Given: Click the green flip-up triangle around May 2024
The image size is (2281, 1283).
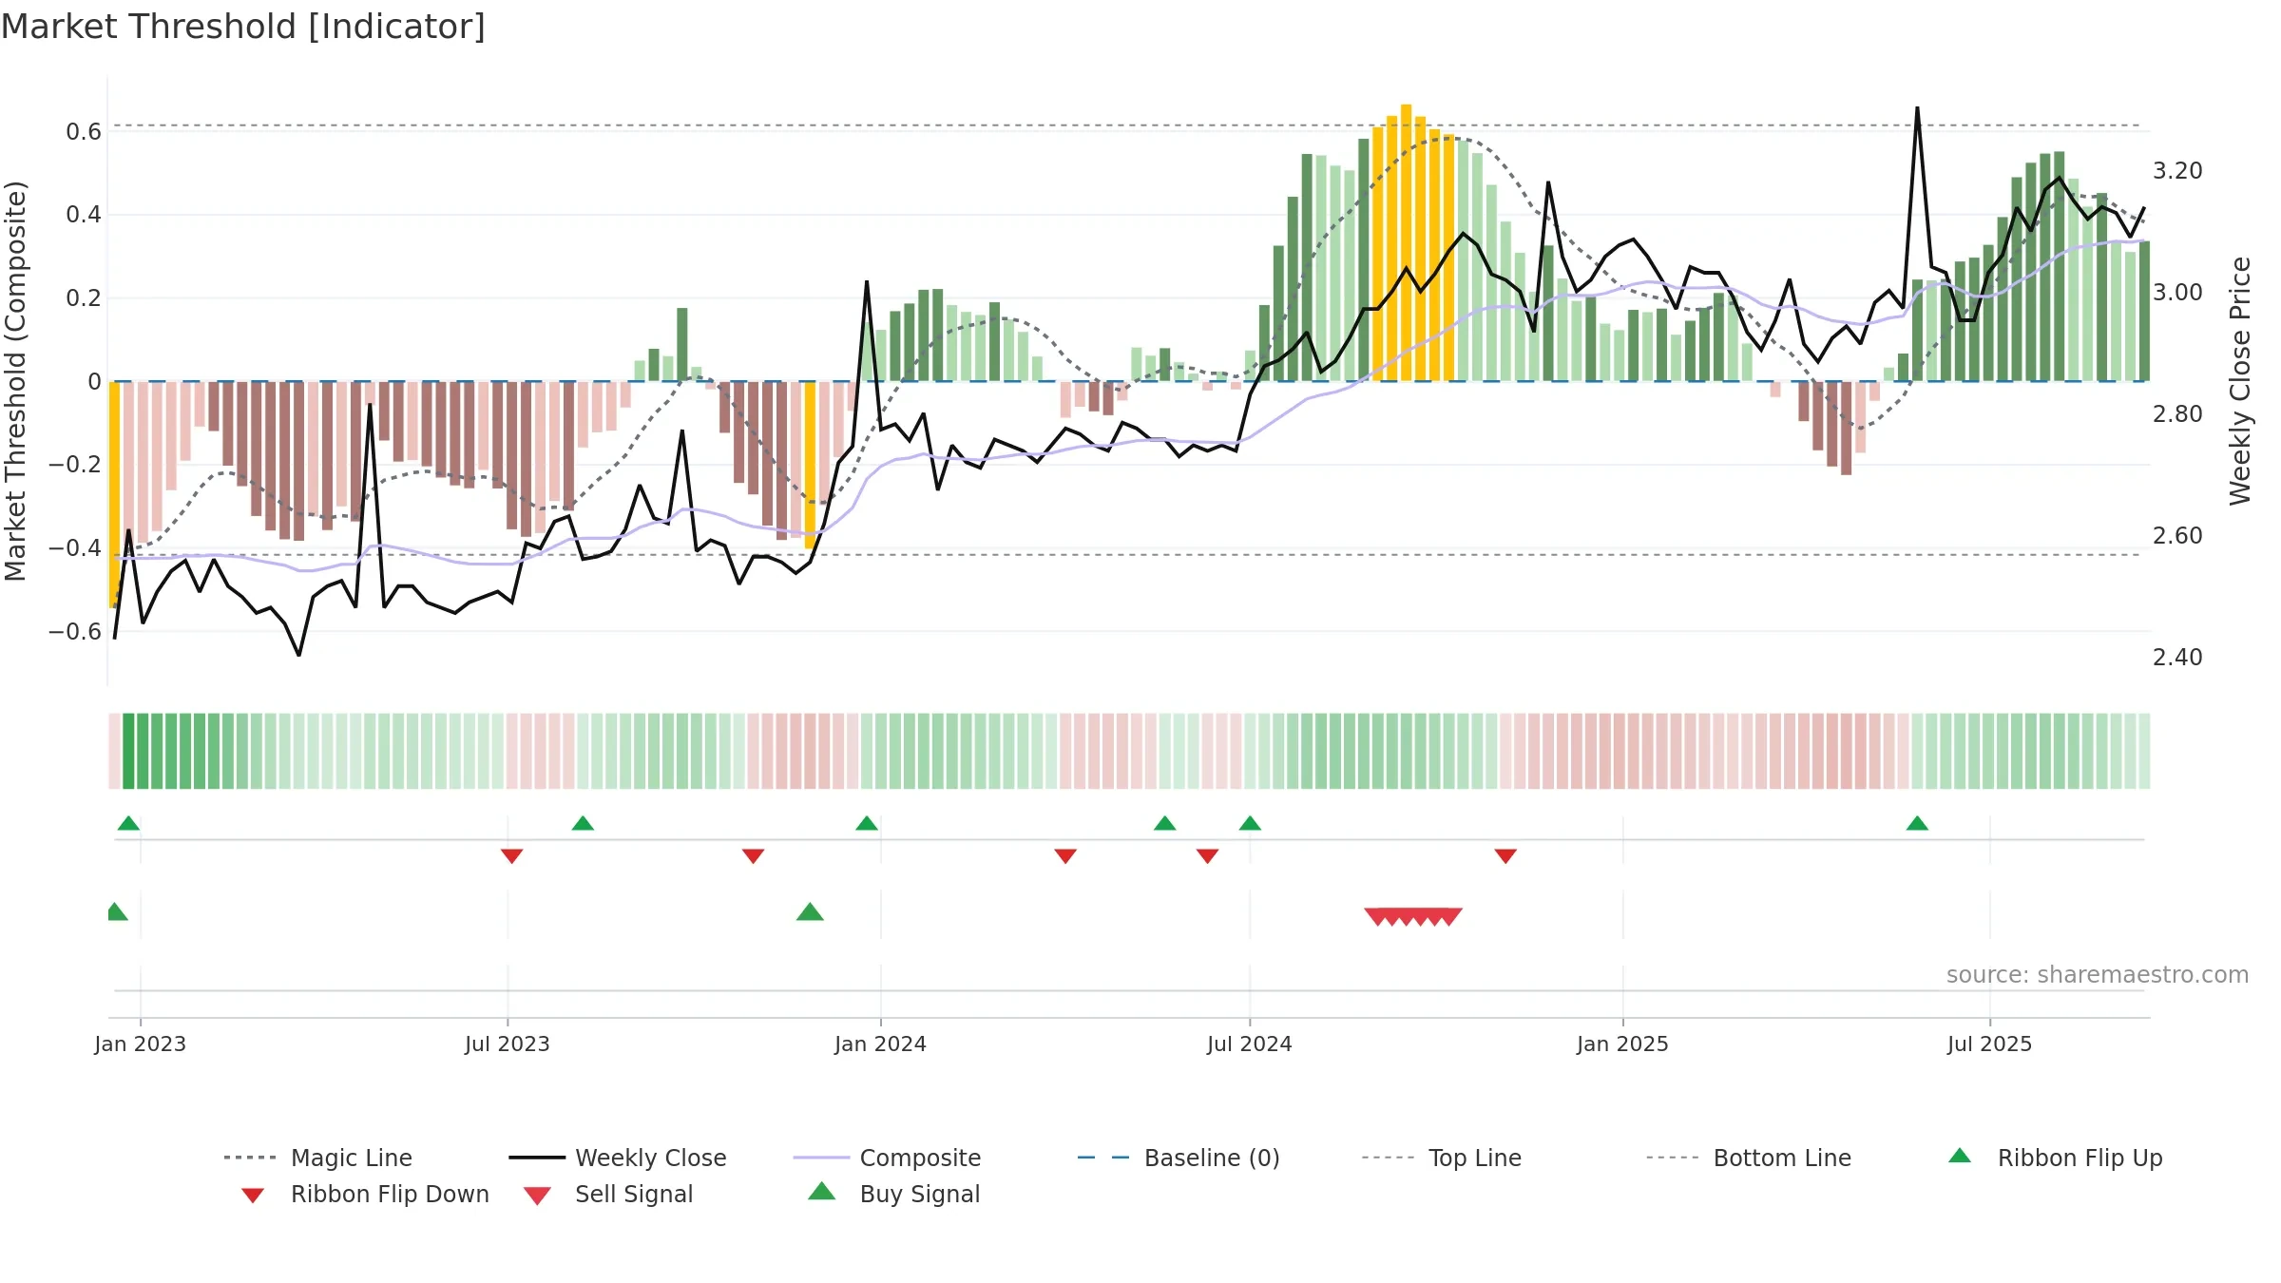Looking at the screenshot, I should 1165,823.
